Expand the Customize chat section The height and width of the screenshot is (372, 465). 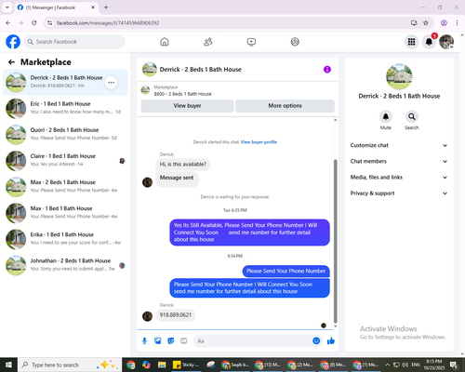click(399, 145)
